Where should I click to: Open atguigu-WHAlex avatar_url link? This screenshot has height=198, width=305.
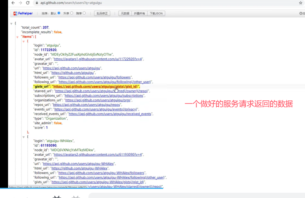point(98,154)
